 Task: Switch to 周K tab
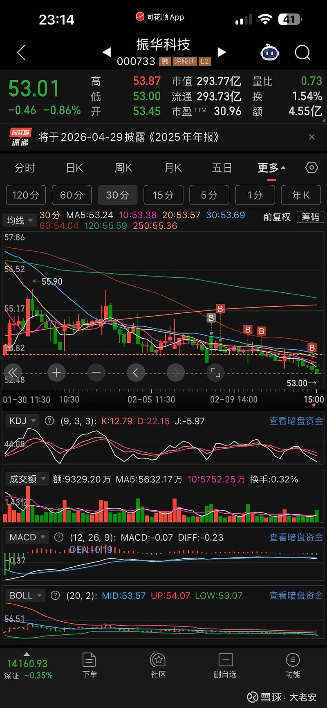pyautogui.click(x=123, y=168)
